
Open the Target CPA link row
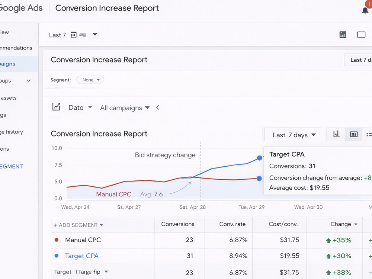81,256
